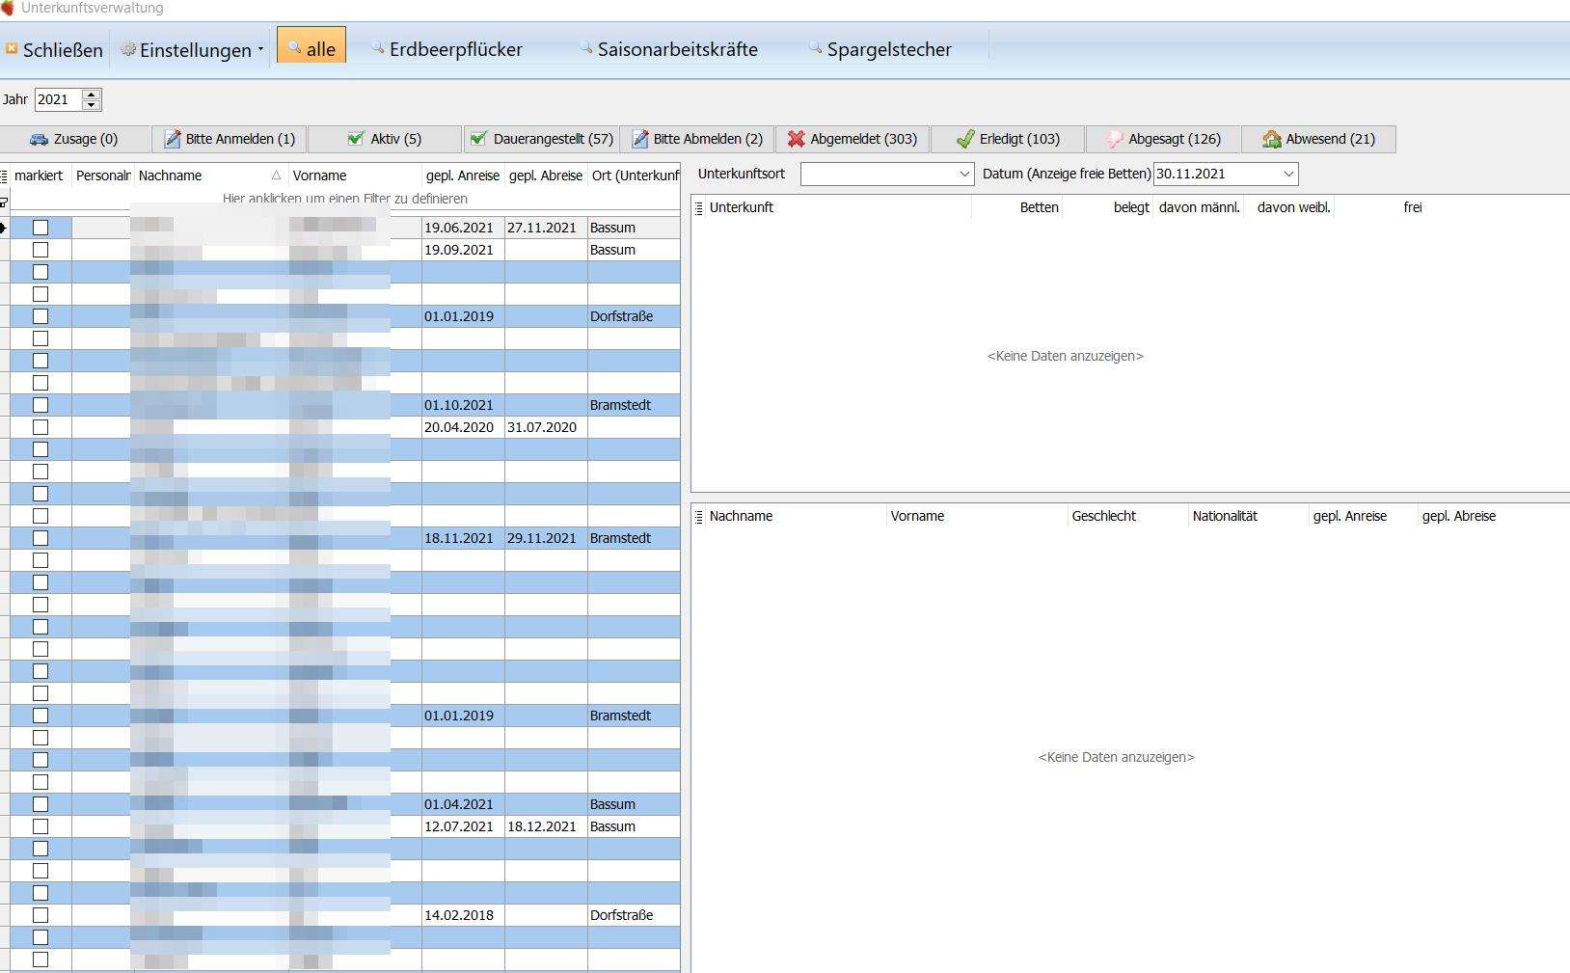Decrease the Jahr value with down arrow
Screen dimensions: 1570x973
(x=92, y=105)
